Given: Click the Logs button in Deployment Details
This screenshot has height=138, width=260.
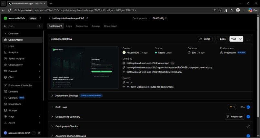Looking at the screenshot, I should point(221,39).
